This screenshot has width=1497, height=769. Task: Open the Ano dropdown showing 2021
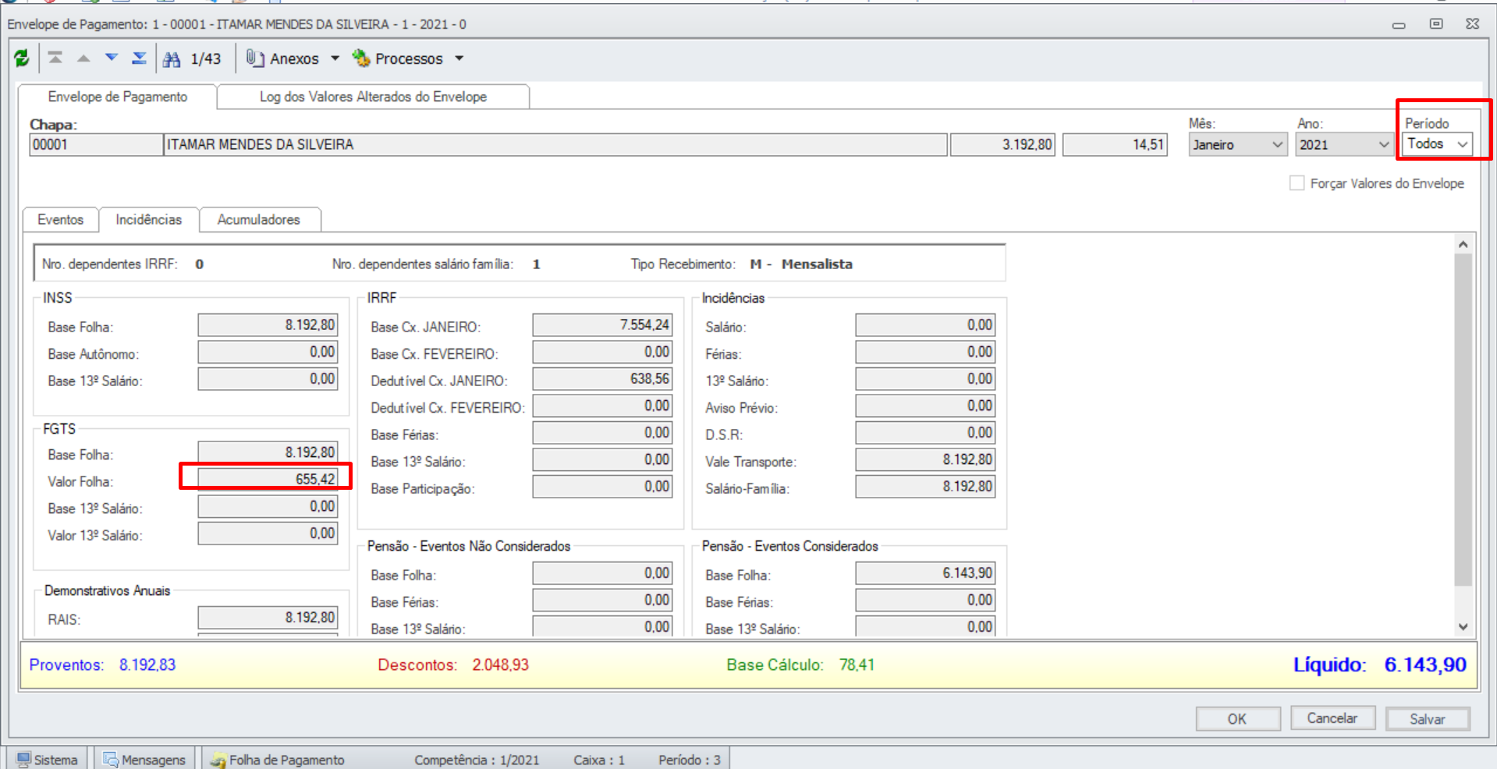(1344, 144)
